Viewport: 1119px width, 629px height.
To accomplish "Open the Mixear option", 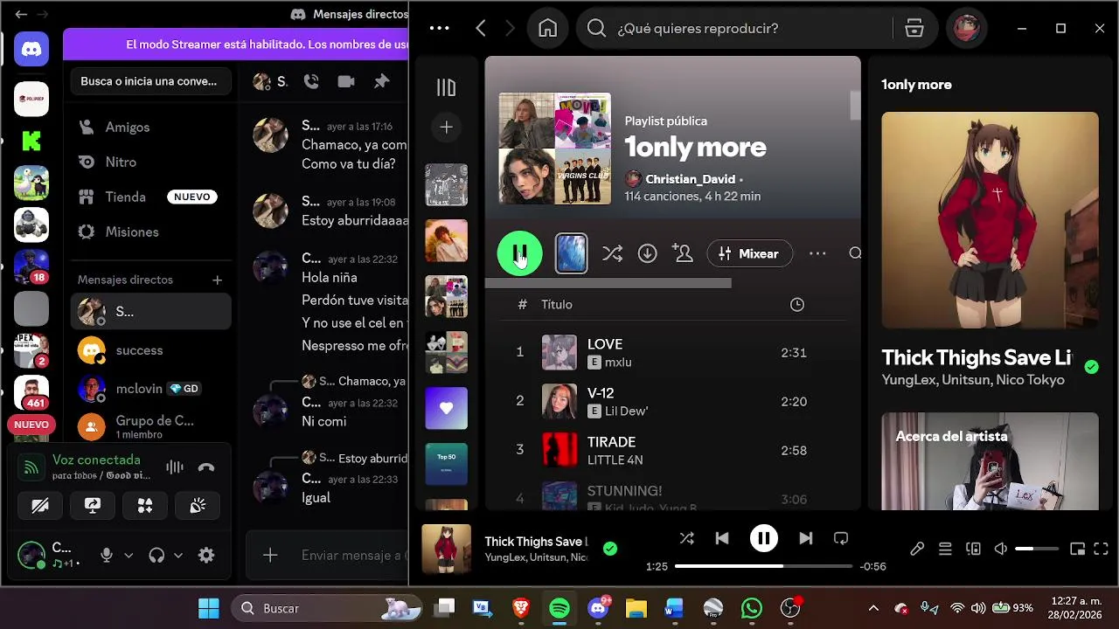I will pos(749,253).
